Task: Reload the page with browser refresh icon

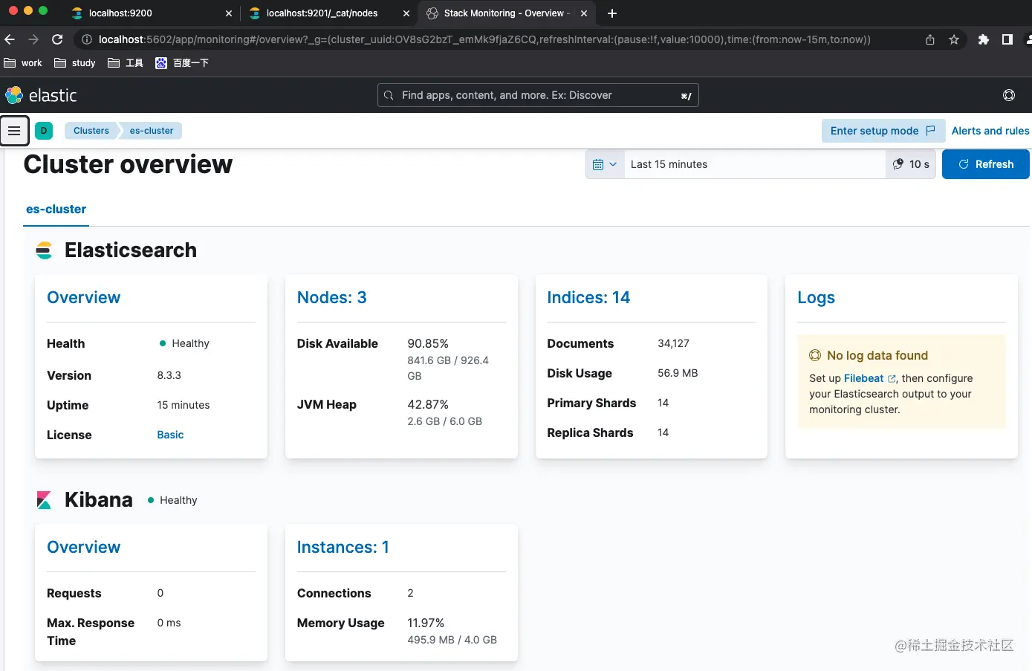Action: 57,39
